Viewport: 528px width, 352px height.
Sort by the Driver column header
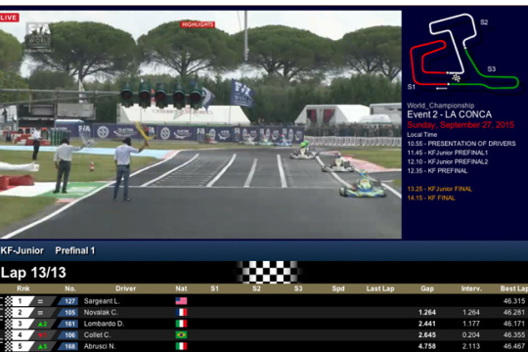click(x=125, y=288)
